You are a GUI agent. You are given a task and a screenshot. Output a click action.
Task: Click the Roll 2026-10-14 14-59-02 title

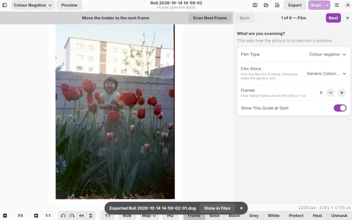coord(176,3)
